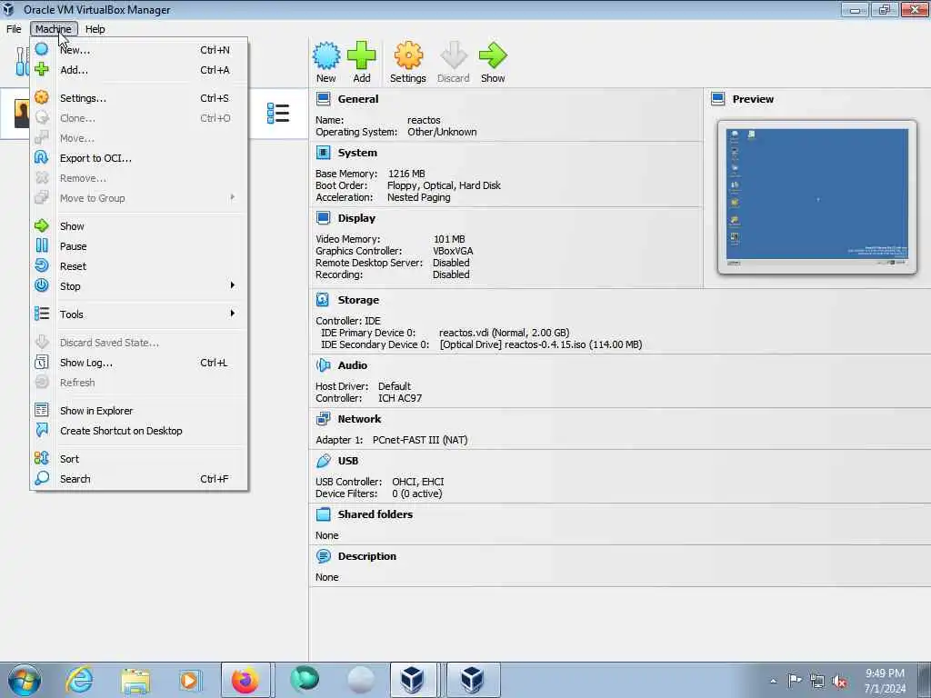Click the Storage section header

tap(358, 300)
